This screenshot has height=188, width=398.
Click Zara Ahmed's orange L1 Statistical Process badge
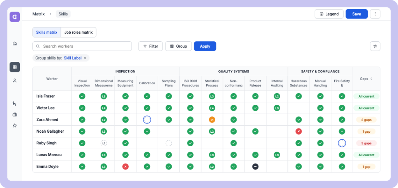tap(212, 120)
